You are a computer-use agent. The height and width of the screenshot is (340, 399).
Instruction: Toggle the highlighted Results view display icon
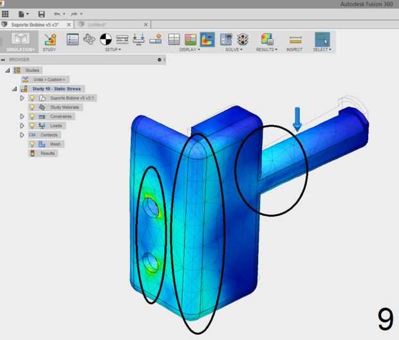pyautogui.click(x=207, y=39)
